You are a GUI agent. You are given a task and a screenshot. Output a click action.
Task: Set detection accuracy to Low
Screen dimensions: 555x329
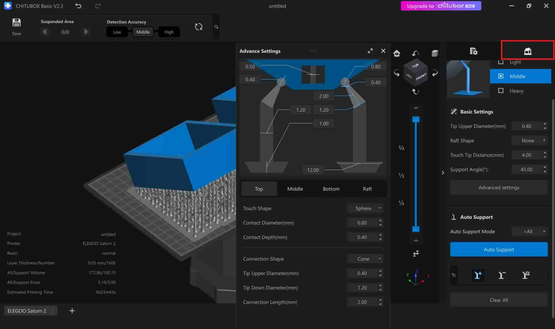117,32
